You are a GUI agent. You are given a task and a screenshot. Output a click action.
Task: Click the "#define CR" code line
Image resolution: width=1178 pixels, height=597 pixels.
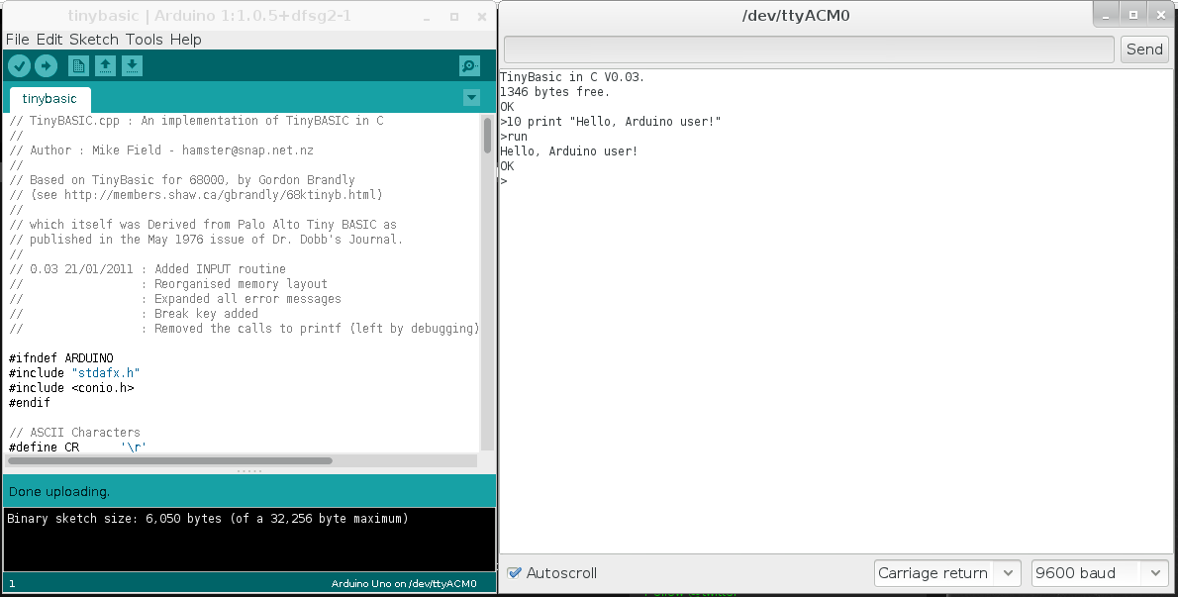(77, 447)
